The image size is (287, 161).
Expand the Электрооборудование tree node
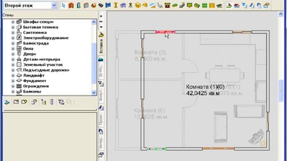[13, 38]
